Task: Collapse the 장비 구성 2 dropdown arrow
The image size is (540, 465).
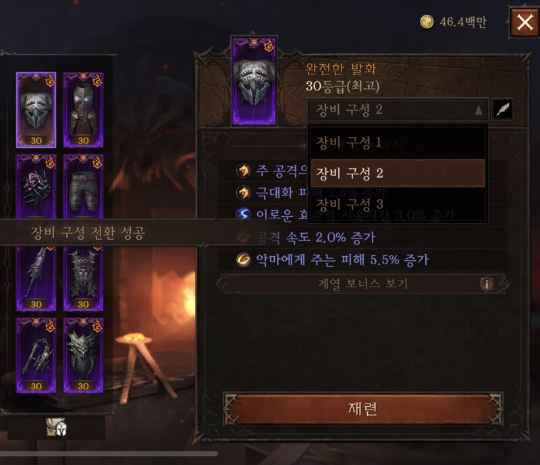Action: [479, 110]
